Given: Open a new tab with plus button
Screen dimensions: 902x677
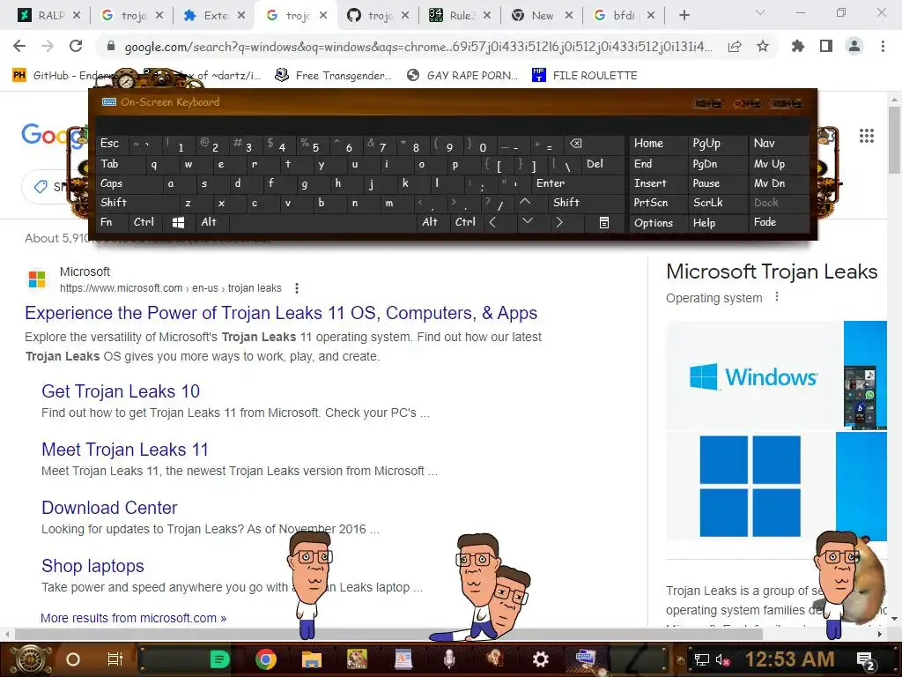Looking at the screenshot, I should (684, 16).
